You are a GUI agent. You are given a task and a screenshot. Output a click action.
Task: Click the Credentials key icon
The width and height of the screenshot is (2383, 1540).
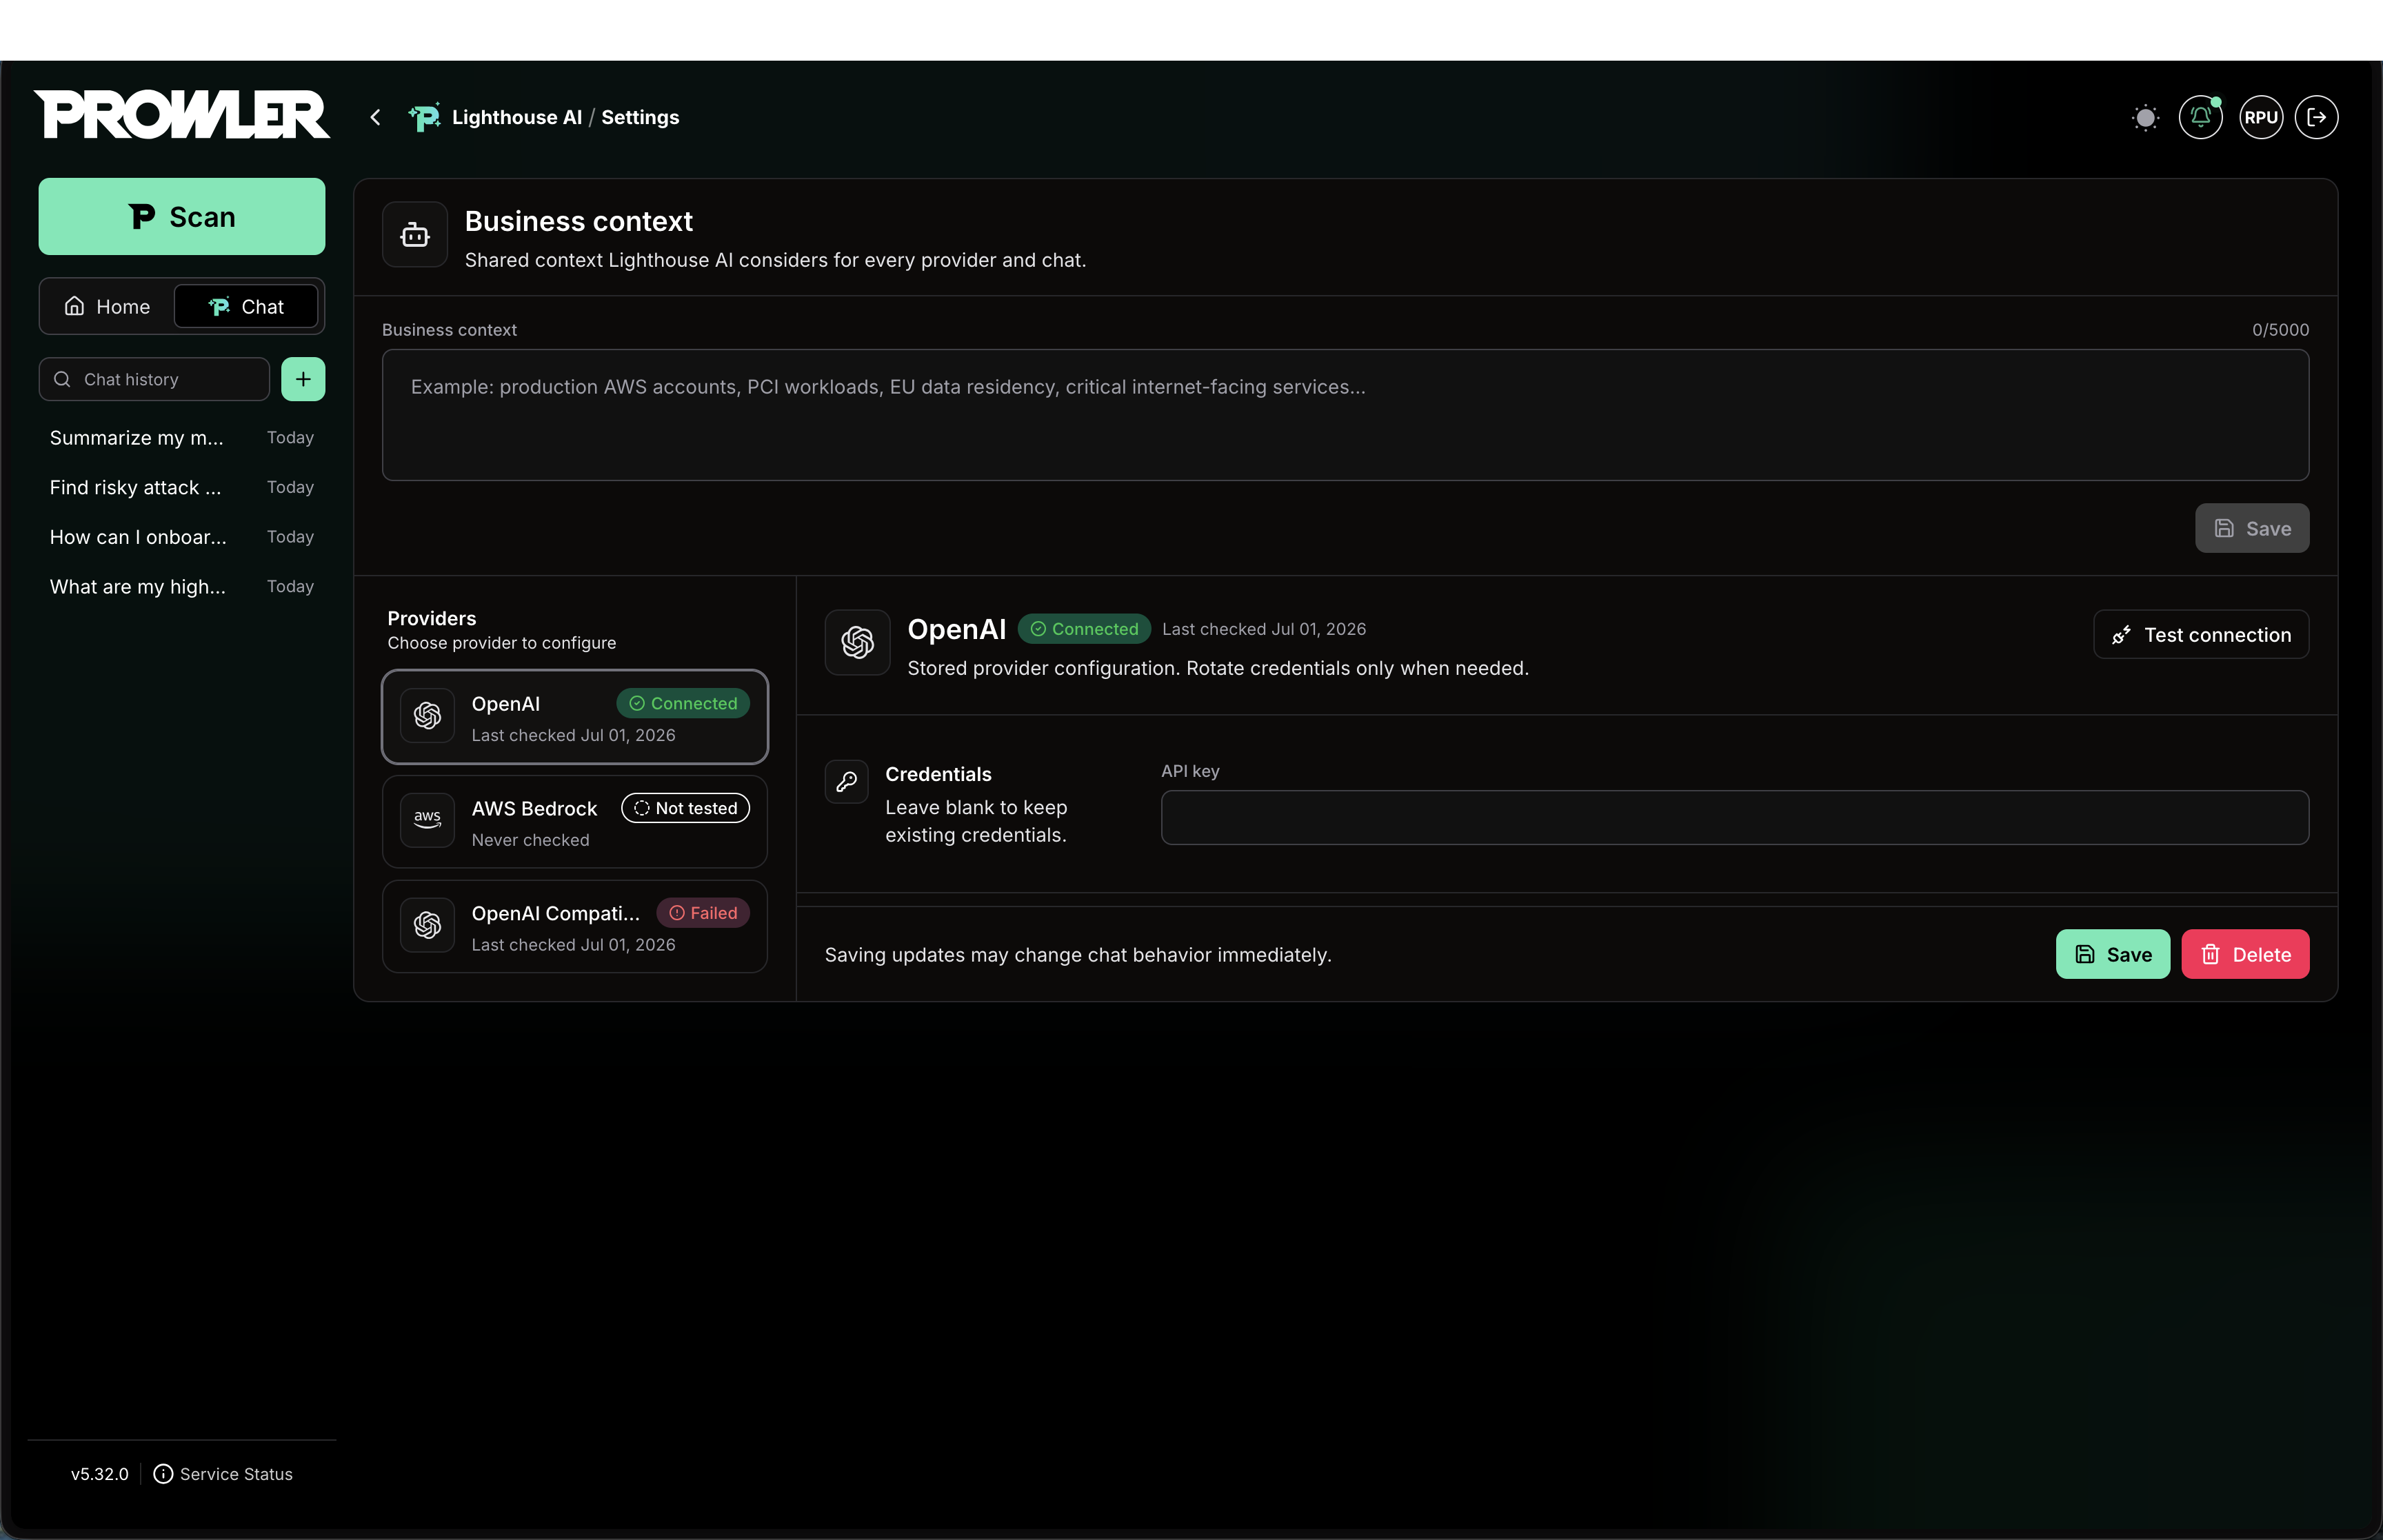(846, 782)
